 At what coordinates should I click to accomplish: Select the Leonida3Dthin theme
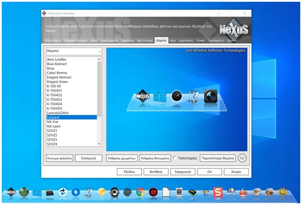point(72,113)
